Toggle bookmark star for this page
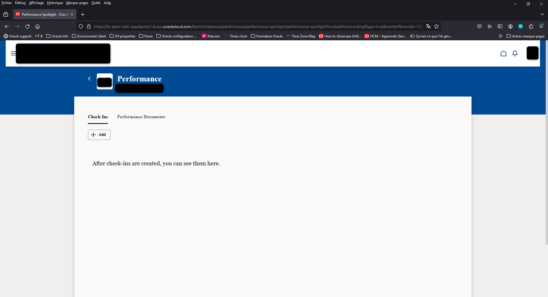This screenshot has height=297, width=548. point(436,26)
